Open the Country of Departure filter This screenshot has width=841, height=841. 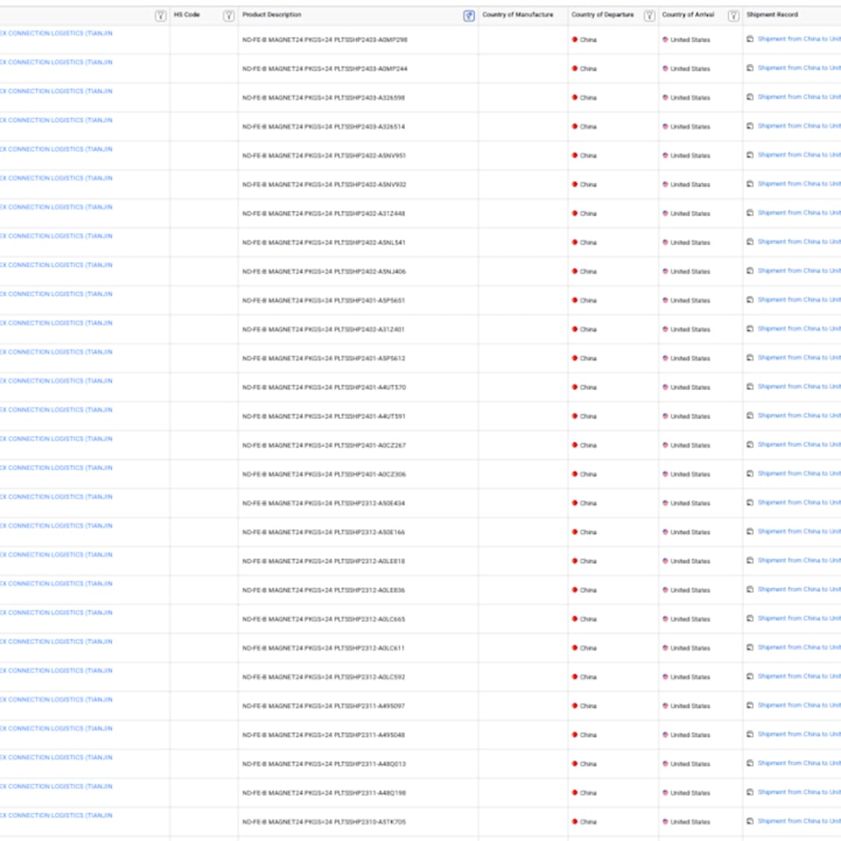pyautogui.click(x=649, y=16)
